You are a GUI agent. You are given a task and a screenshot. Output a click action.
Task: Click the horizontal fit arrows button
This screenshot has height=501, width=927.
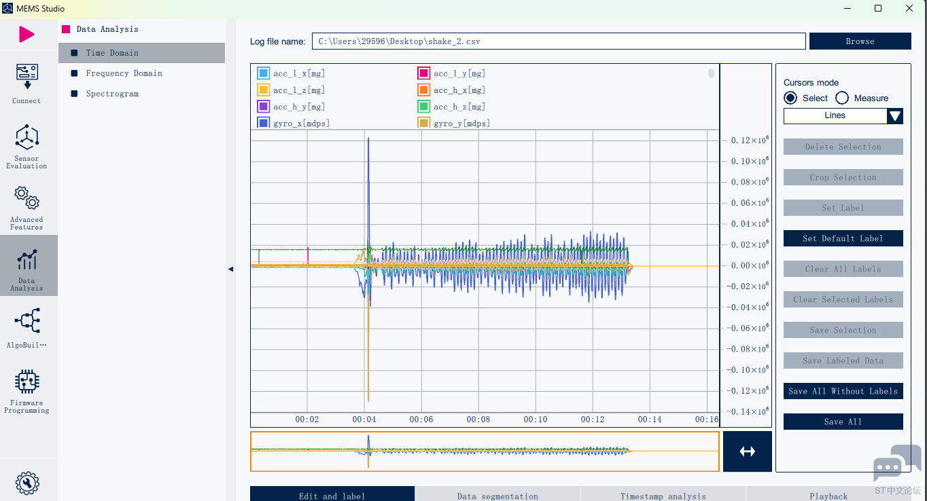(747, 451)
